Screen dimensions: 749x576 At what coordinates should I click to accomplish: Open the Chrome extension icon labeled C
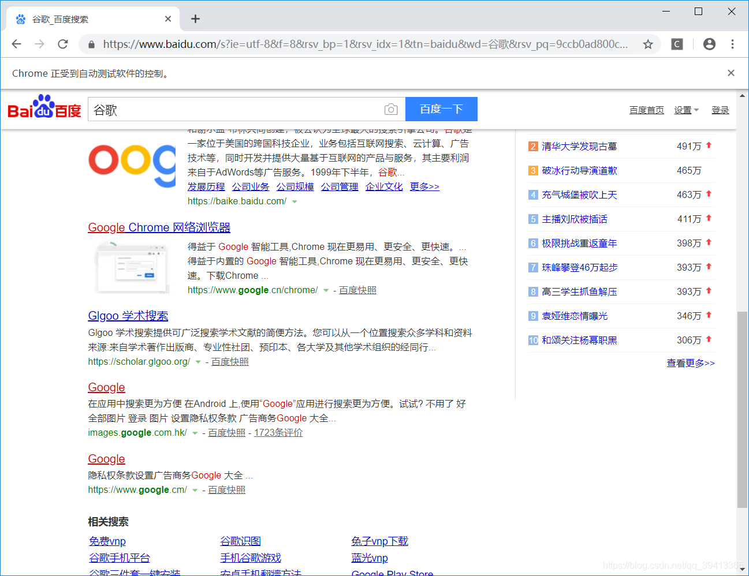(677, 44)
